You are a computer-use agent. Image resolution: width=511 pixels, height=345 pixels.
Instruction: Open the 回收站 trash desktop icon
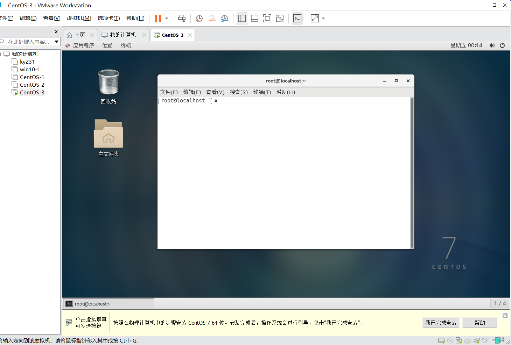pyautogui.click(x=108, y=87)
